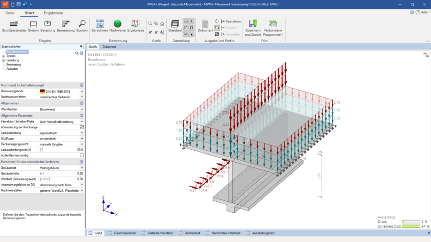Open the Bemessungsnorm dropdown
The height and width of the screenshot is (242, 431).
[82, 91]
